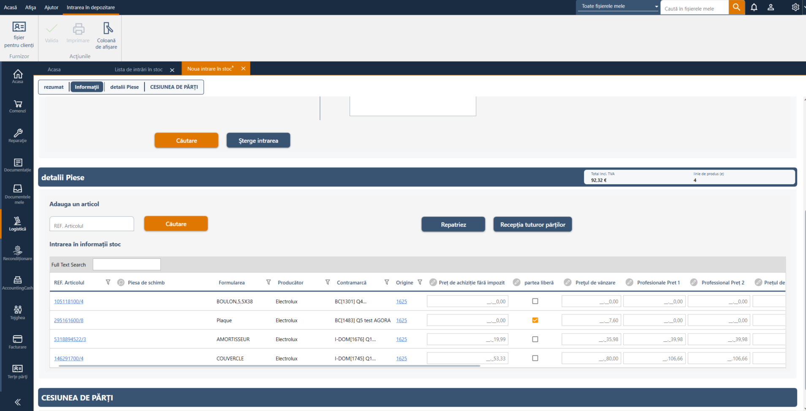The image size is (806, 411).
Task: Open article link 5318894522/3
Action: (70, 339)
